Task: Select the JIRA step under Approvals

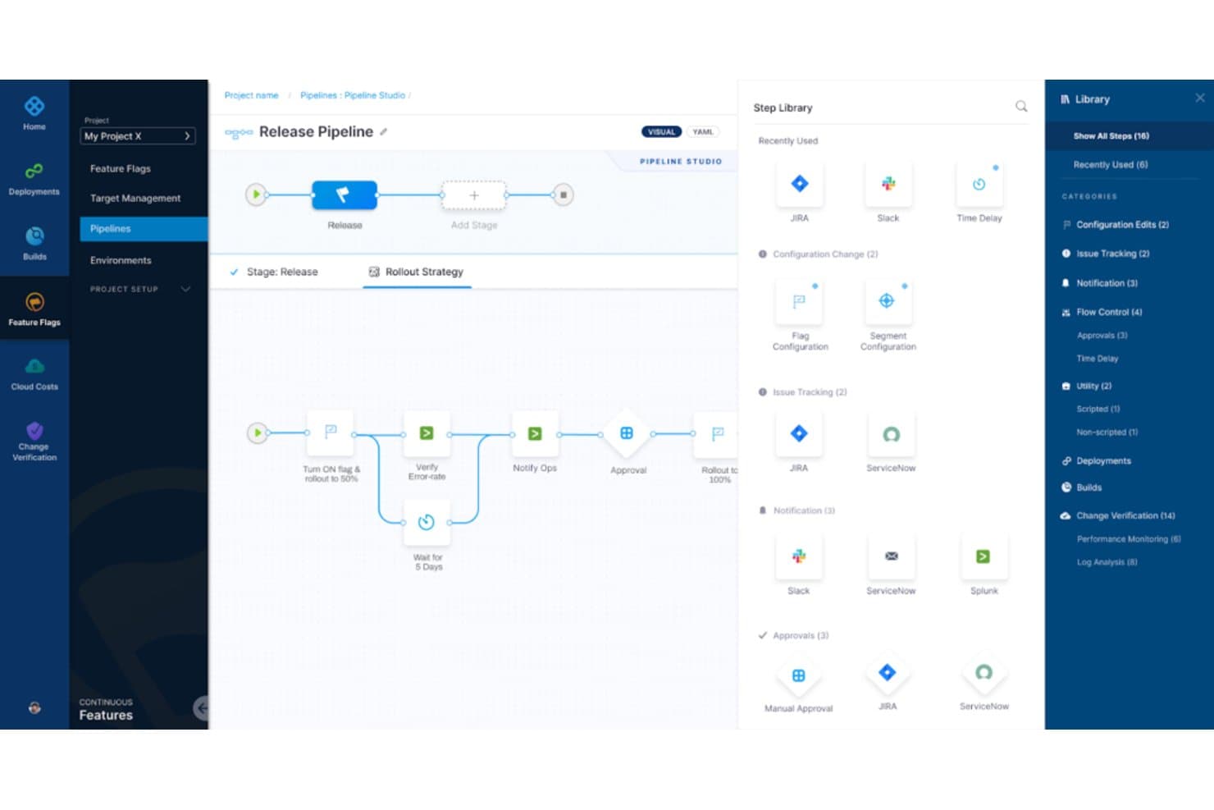Action: pyautogui.click(x=888, y=673)
